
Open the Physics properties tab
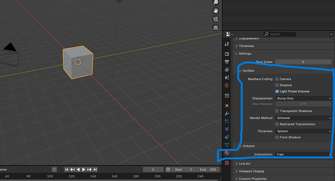click(x=227, y=129)
